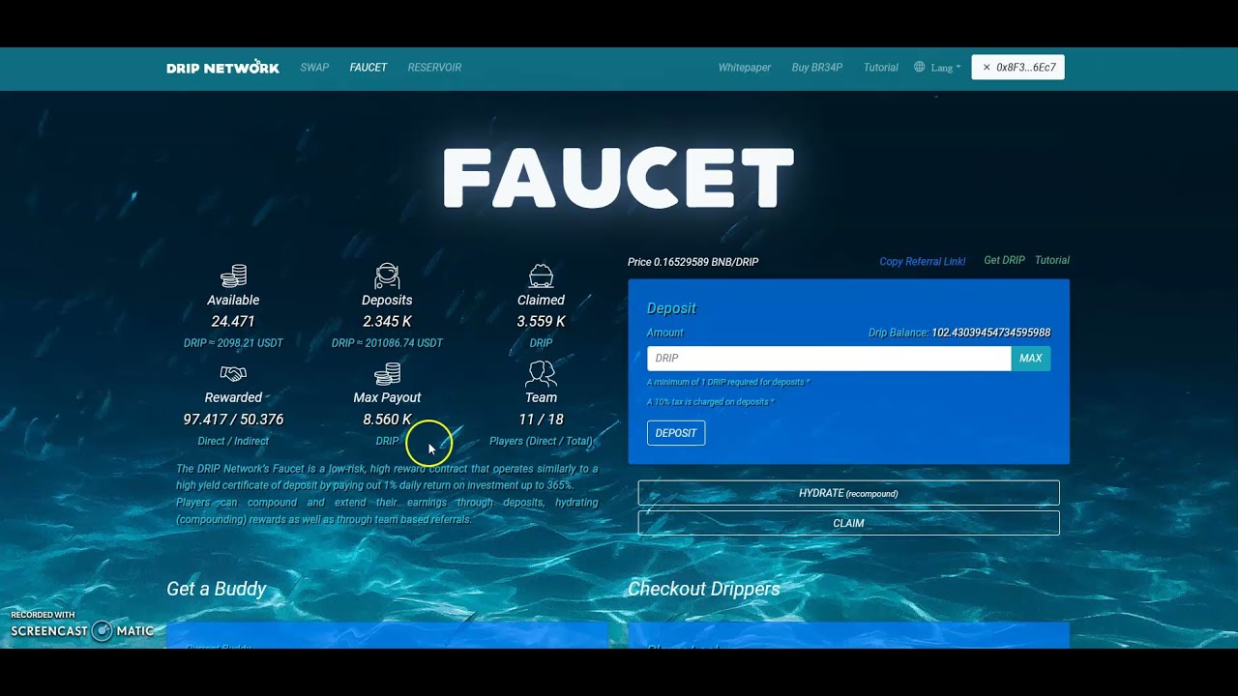Disconnect wallet 0x8F3...6Ec7
Image resolution: width=1238 pixels, height=696 pixels.
point(1018,68)
